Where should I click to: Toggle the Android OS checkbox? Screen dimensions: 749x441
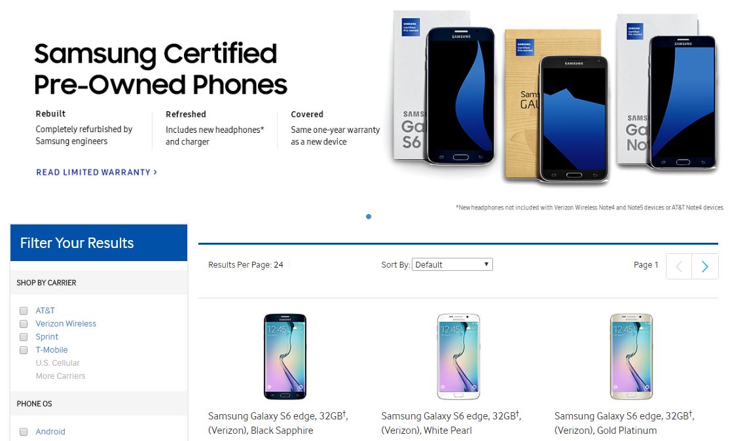click(x=24, y=432)
